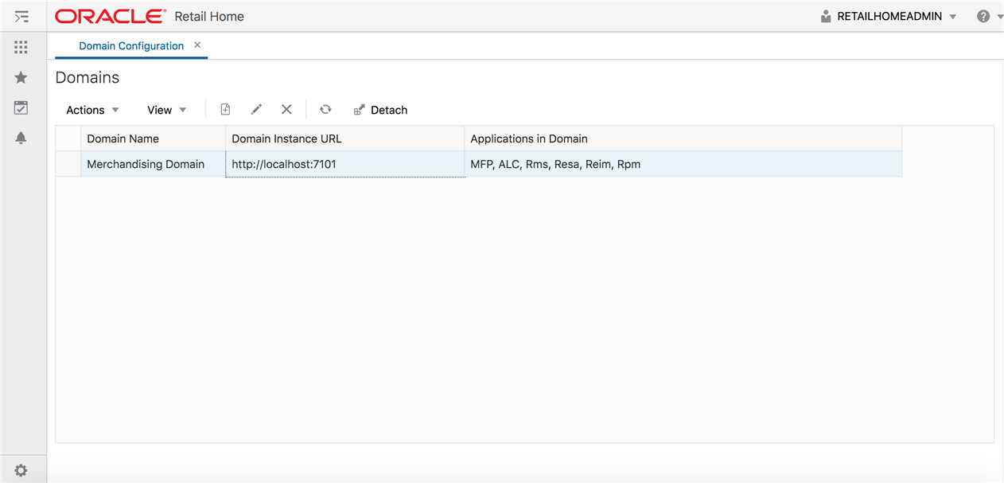Expand the RETAILHOMEADMIN user menu
This screenshot has width=1004, height=483.
pyautogui.click(x=953, y=17)
